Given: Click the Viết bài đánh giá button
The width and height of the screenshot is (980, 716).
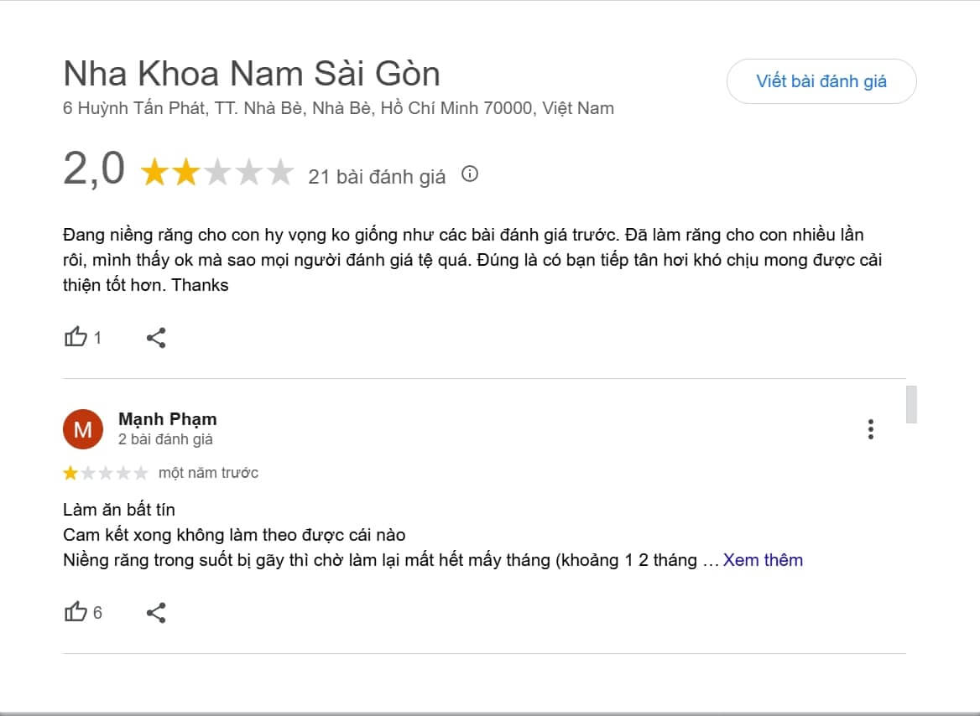Looking at the screenshot, I should [821, 81].
